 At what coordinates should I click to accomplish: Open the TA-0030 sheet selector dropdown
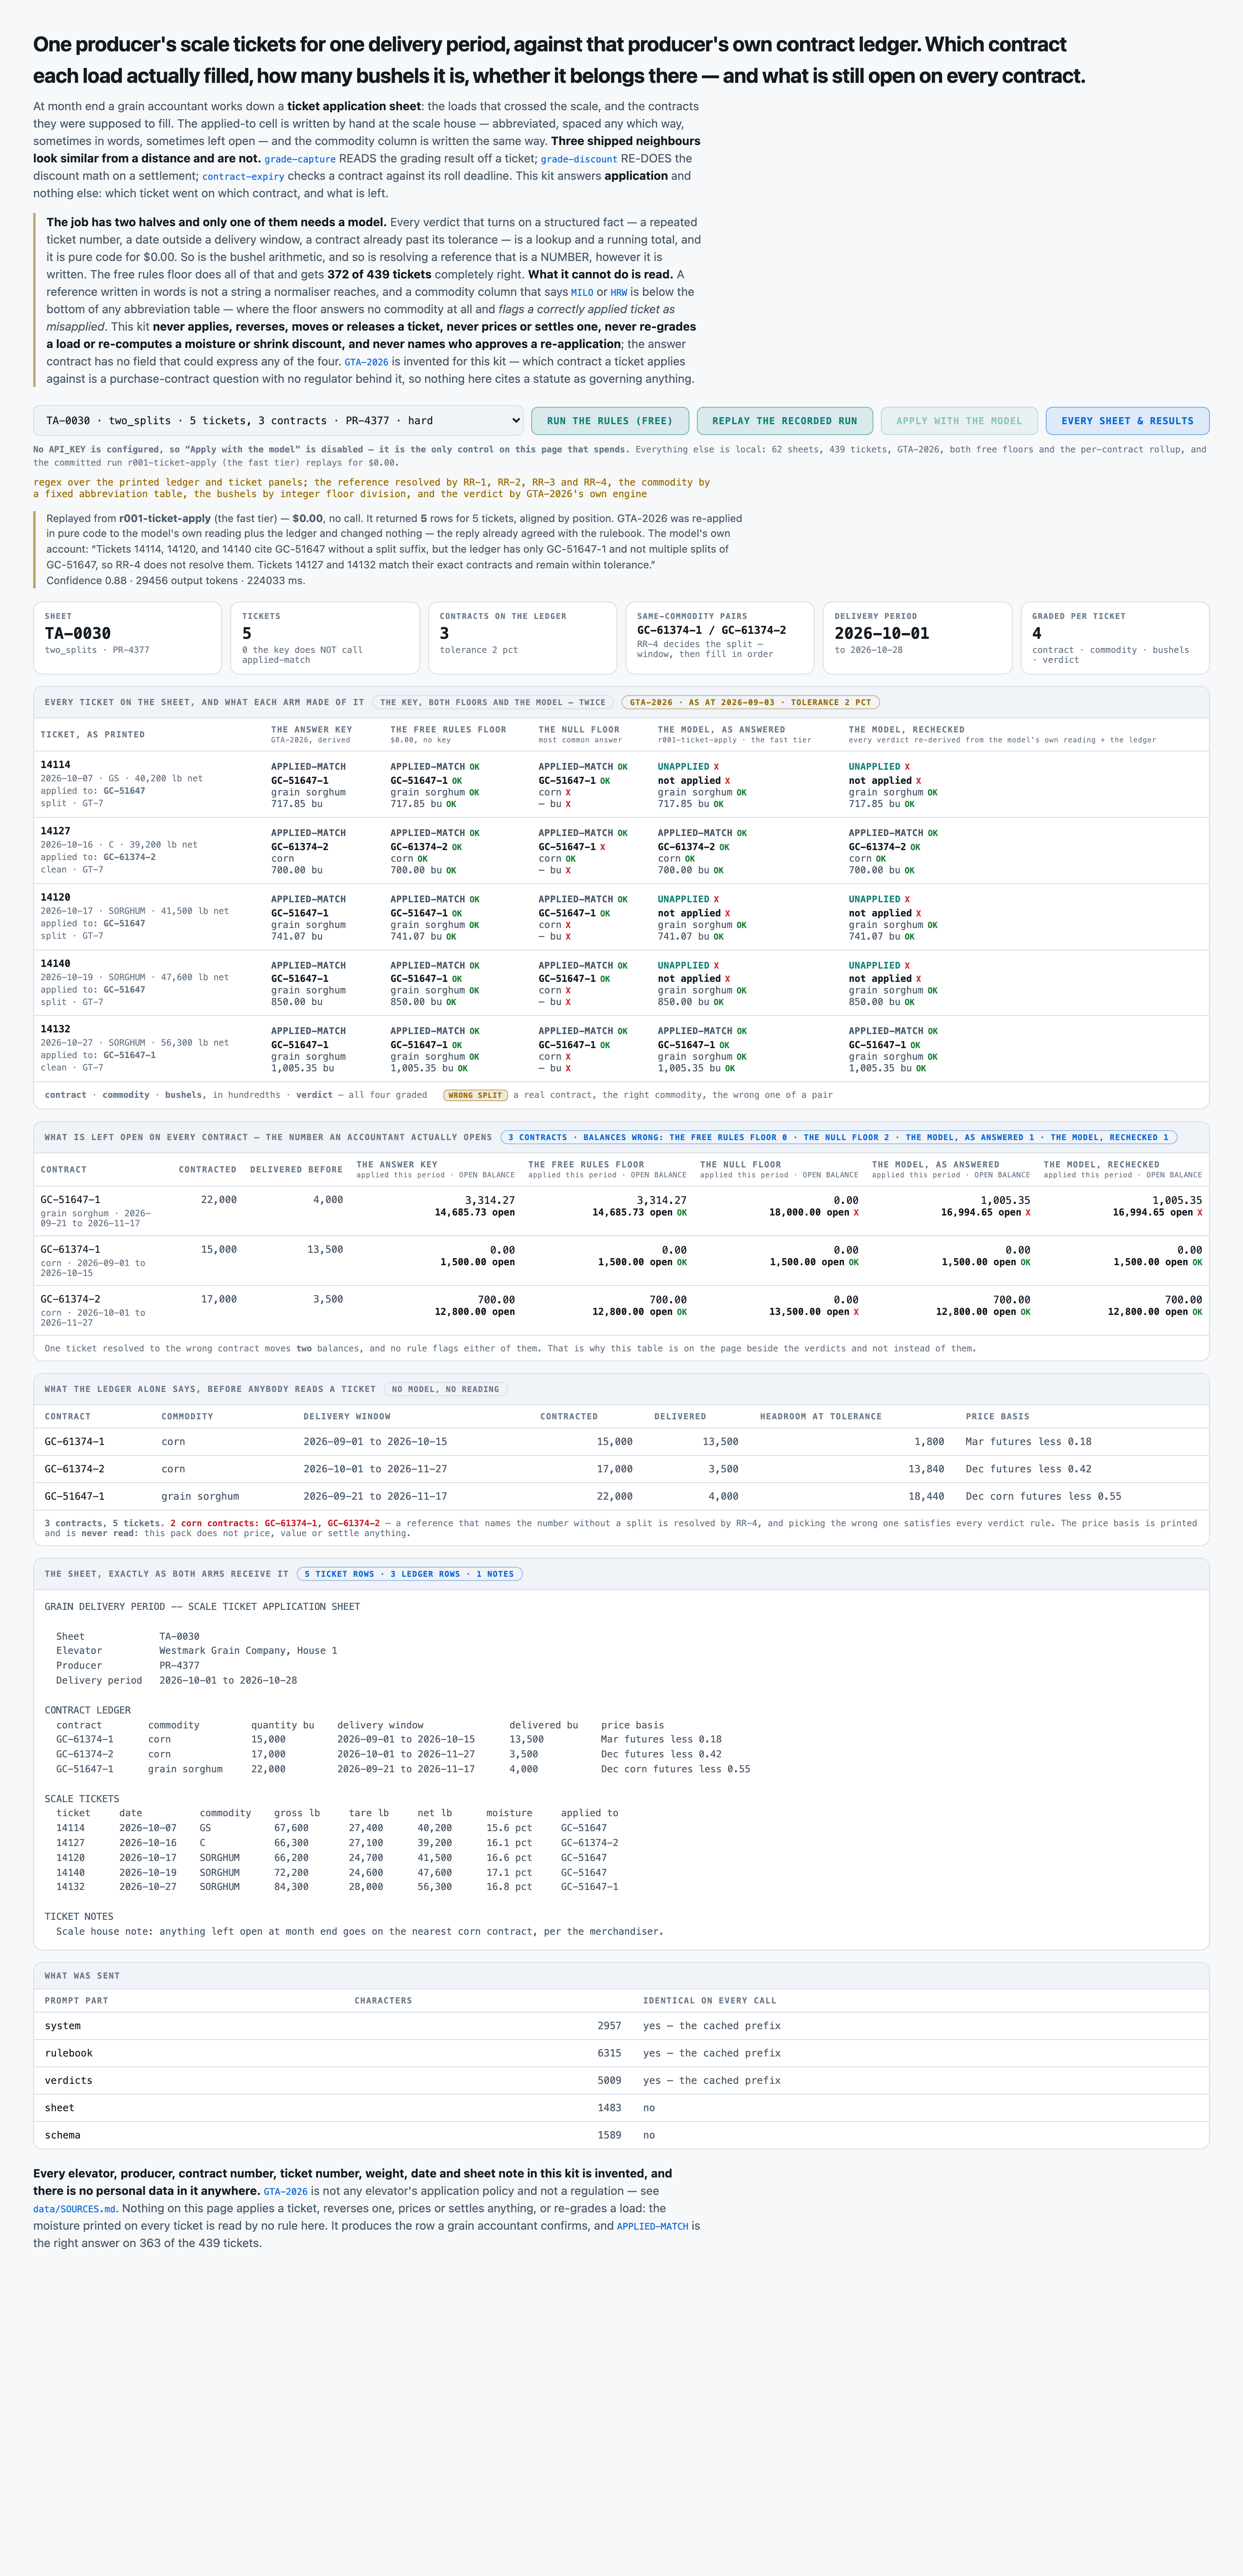tap(278, 421)
